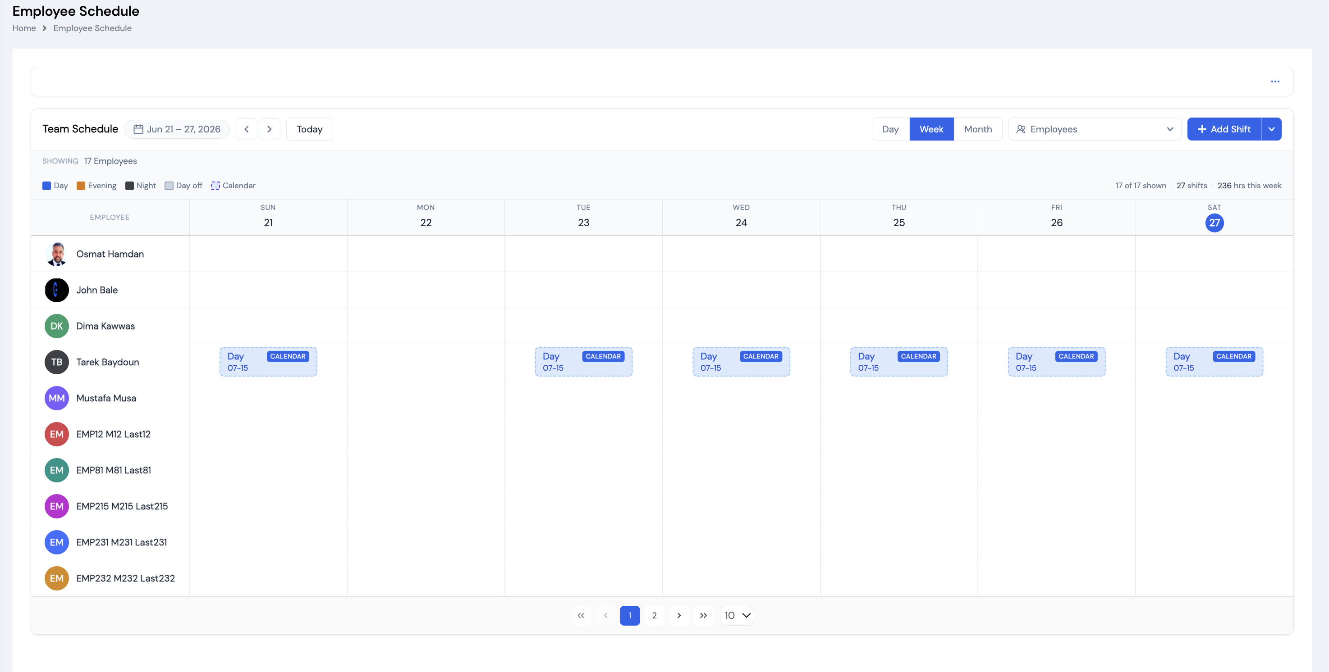Viewport: 1329px width, 672px height.
Task: Click the TB avatar for Tarek Baydoun
Action: (x=57, y=362)
